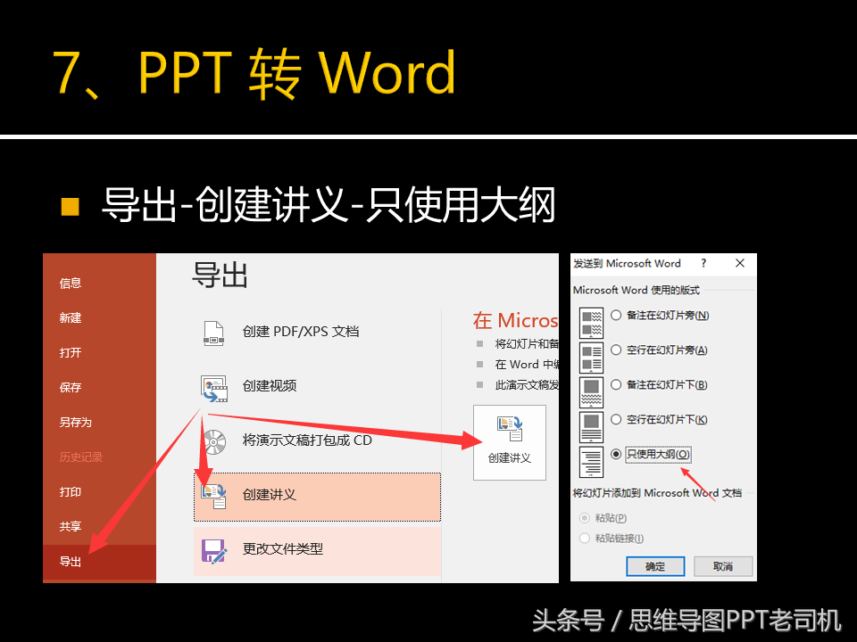Confirm with the 确定 button
The height and width of the screenshot is (642, 857).
point(655,566)
